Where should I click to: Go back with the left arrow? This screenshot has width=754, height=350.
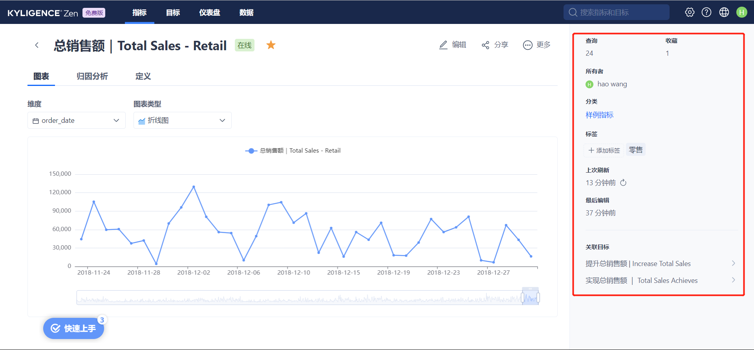[x=37, y=45]
